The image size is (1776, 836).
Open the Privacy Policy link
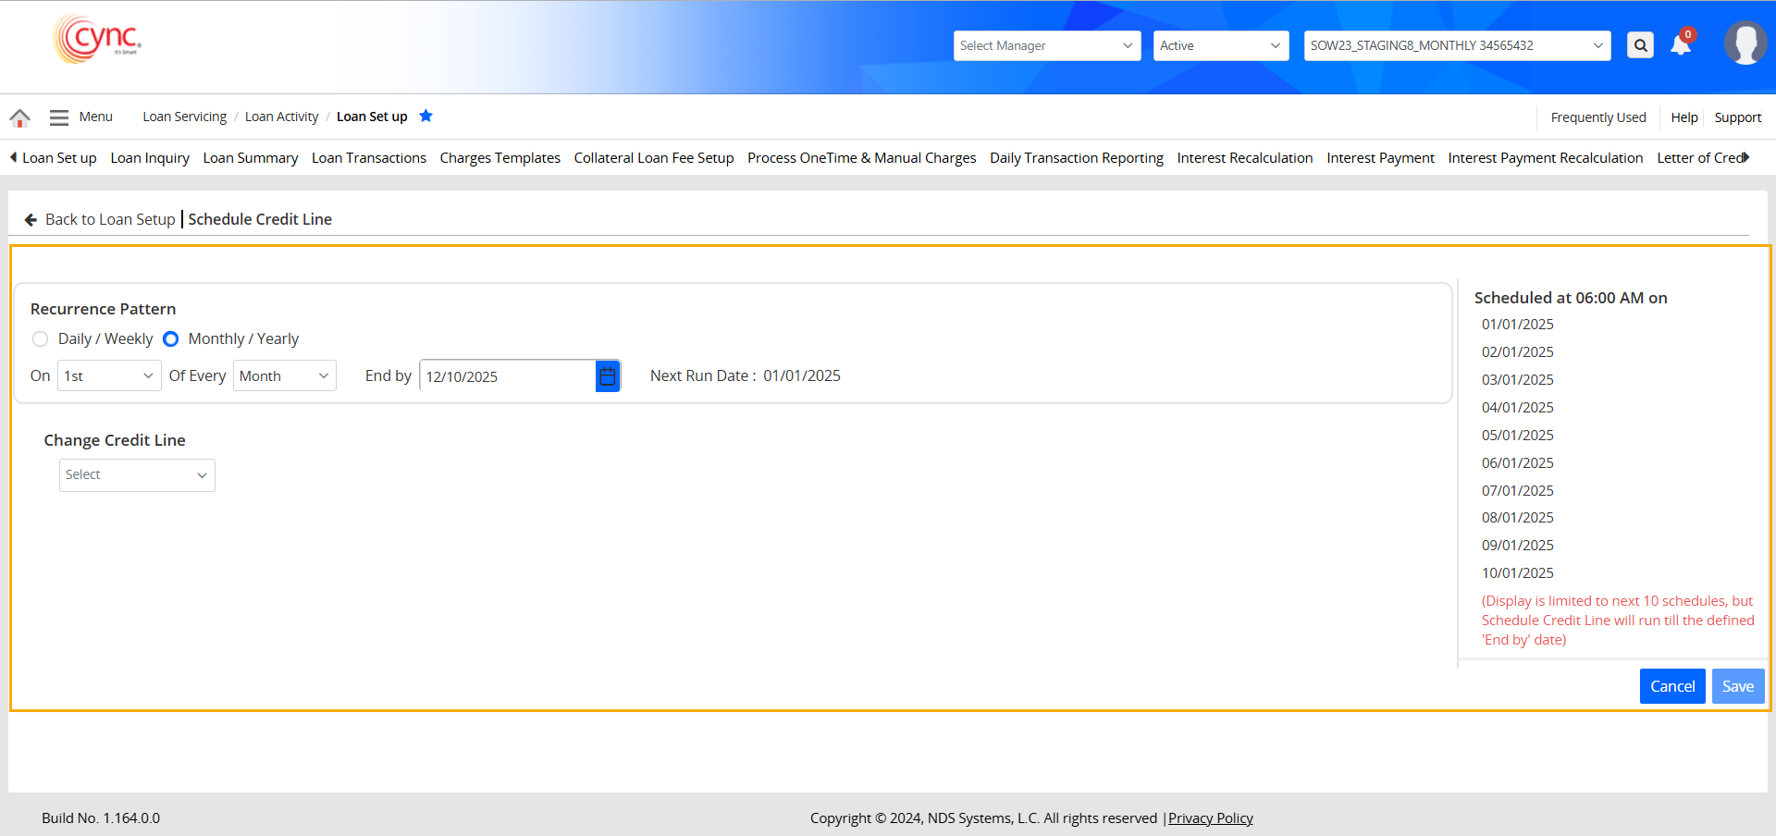coord(1210,818)
